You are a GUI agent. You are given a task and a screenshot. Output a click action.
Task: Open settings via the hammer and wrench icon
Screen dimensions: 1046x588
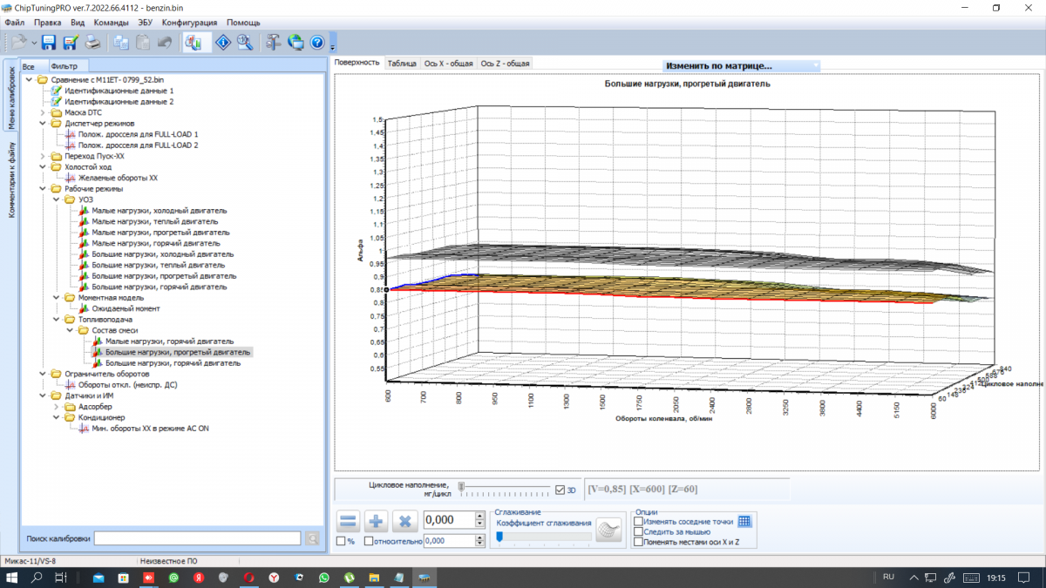[273, 42]
